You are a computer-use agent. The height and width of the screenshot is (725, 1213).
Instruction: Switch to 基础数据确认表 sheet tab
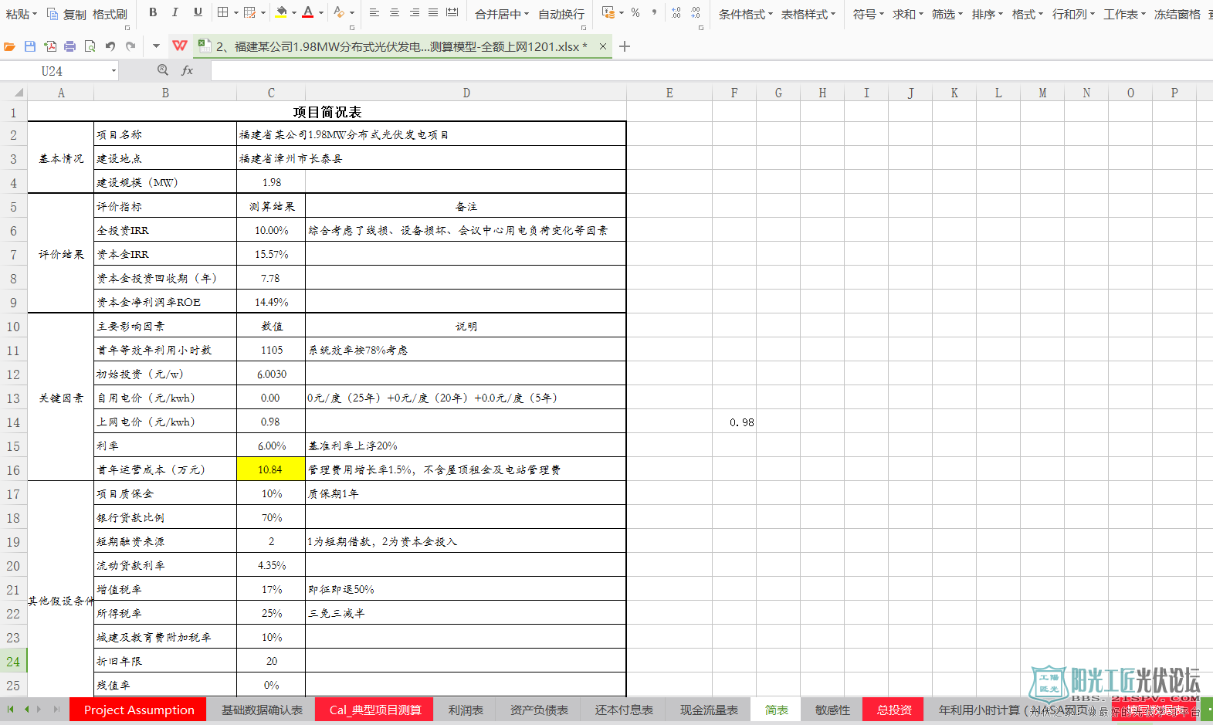[262, 710]
